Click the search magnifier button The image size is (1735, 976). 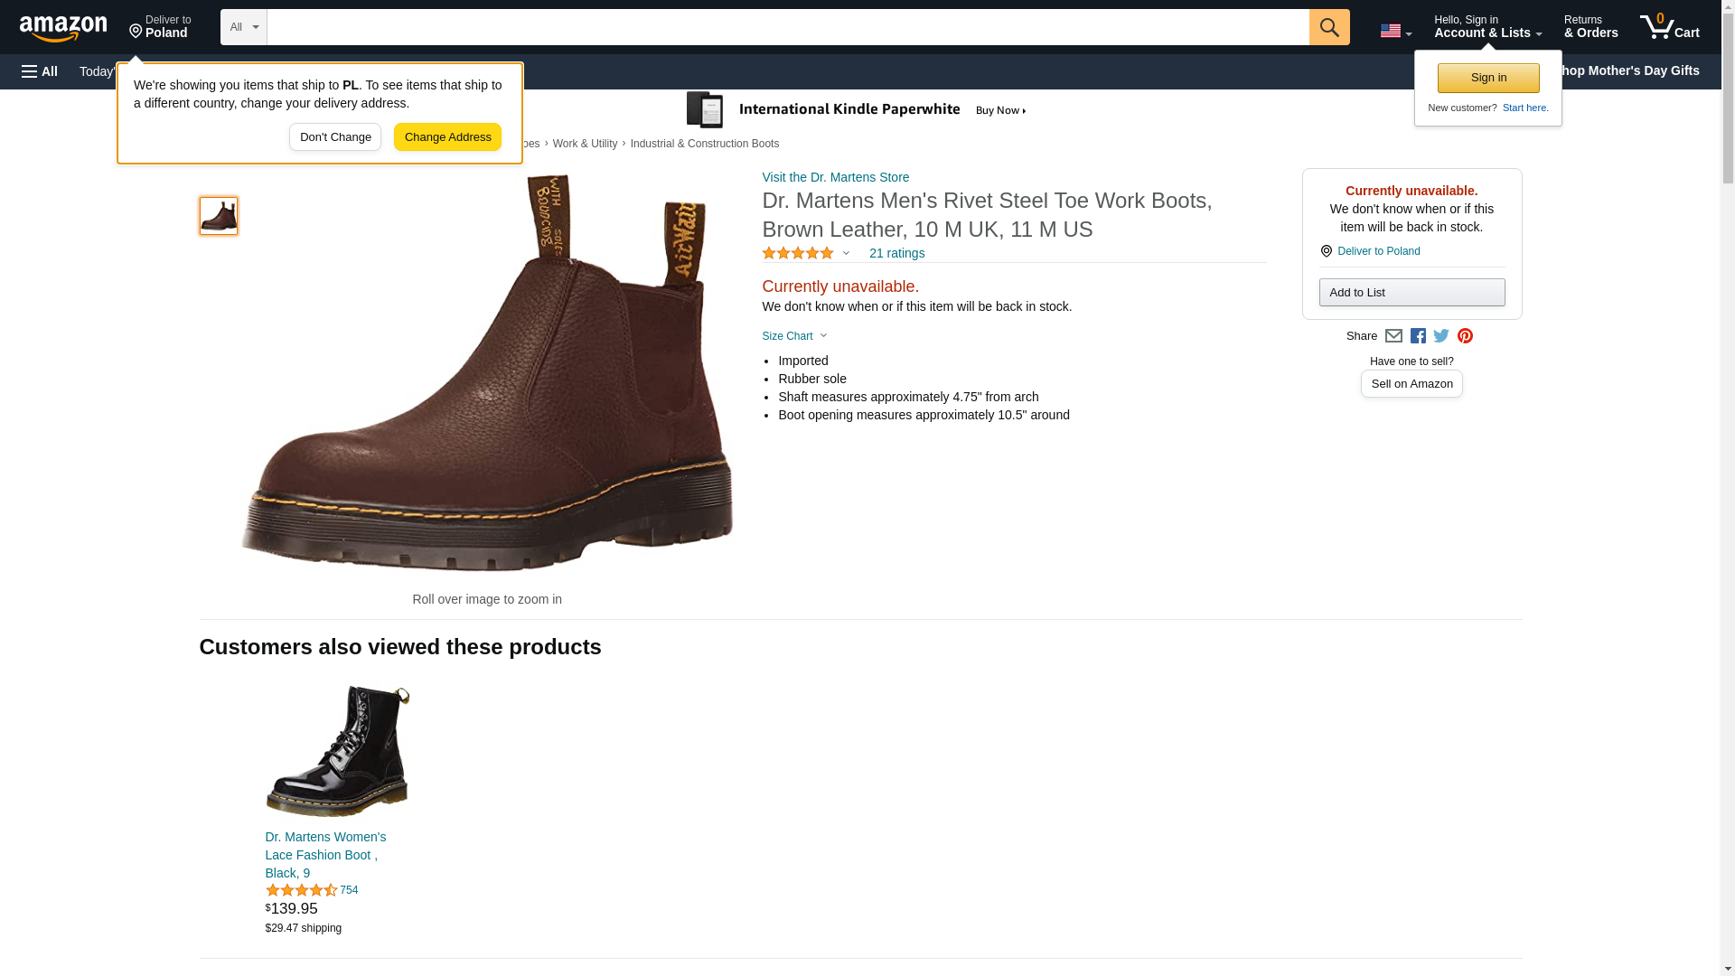1328,27
